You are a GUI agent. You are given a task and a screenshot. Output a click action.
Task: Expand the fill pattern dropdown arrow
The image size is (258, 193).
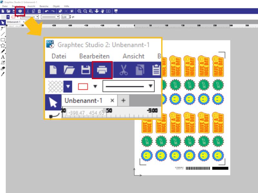click(x=8, y=17)
